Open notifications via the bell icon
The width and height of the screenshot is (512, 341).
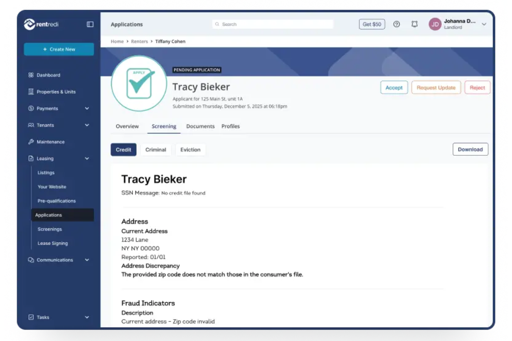414,24
